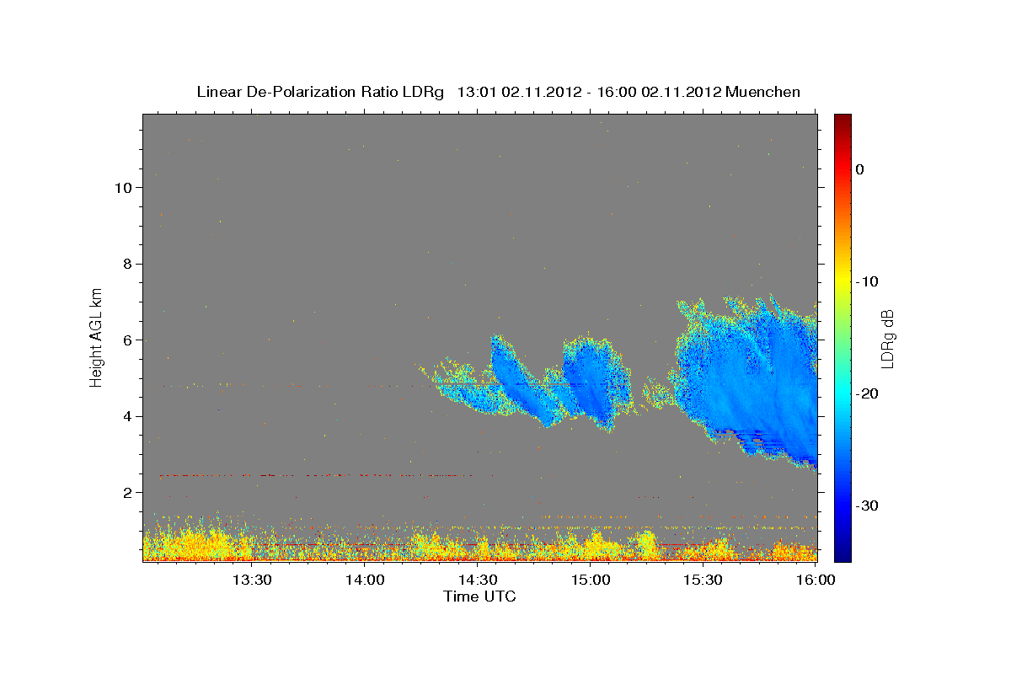The image size is (1011, 674).
Task: Click the '15:30' time tick label
Action: click(x=703, y=580)
